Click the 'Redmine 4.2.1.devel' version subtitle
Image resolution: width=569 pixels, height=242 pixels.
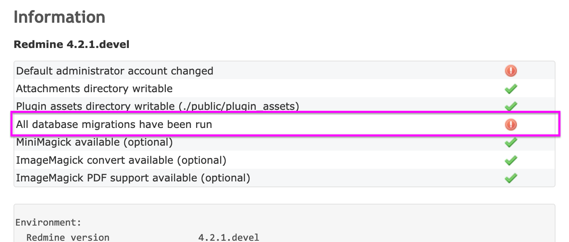tap(72, 44)
